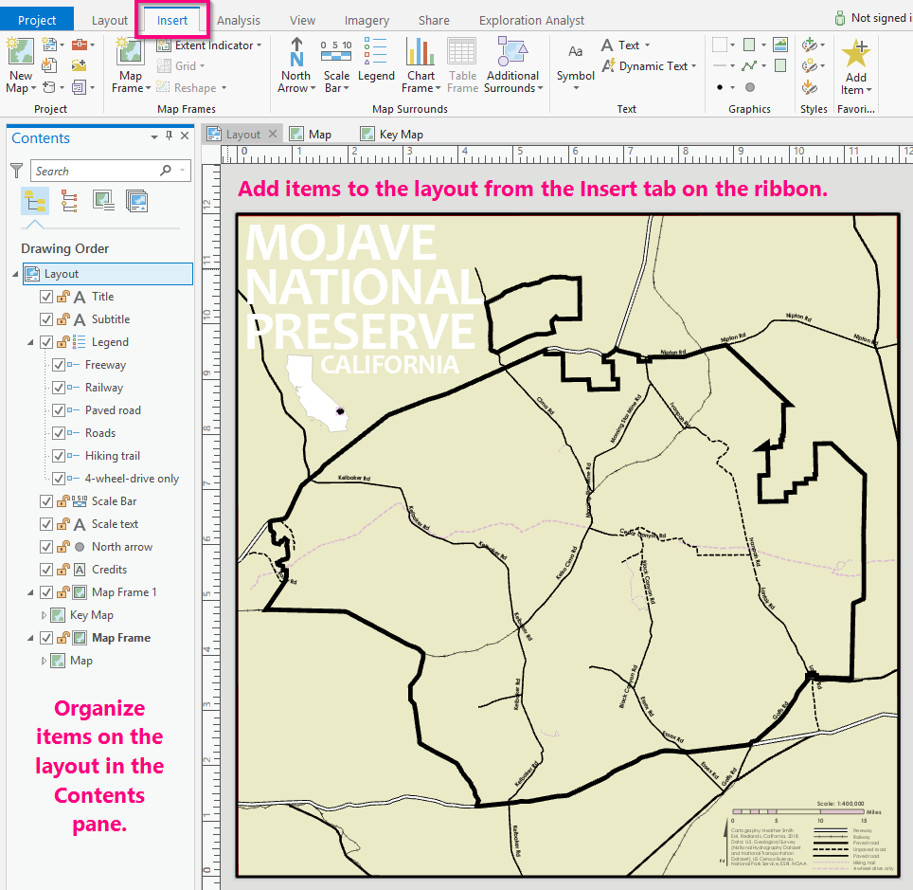Uncheck the Railway legend item
The width and height of the screenshot is (913, 890).
click(x=59, y=388)
